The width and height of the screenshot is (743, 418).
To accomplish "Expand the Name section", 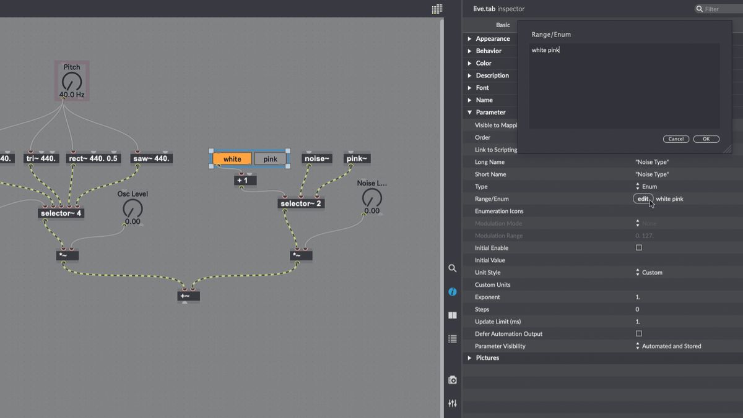I will [x=470, y=100].
